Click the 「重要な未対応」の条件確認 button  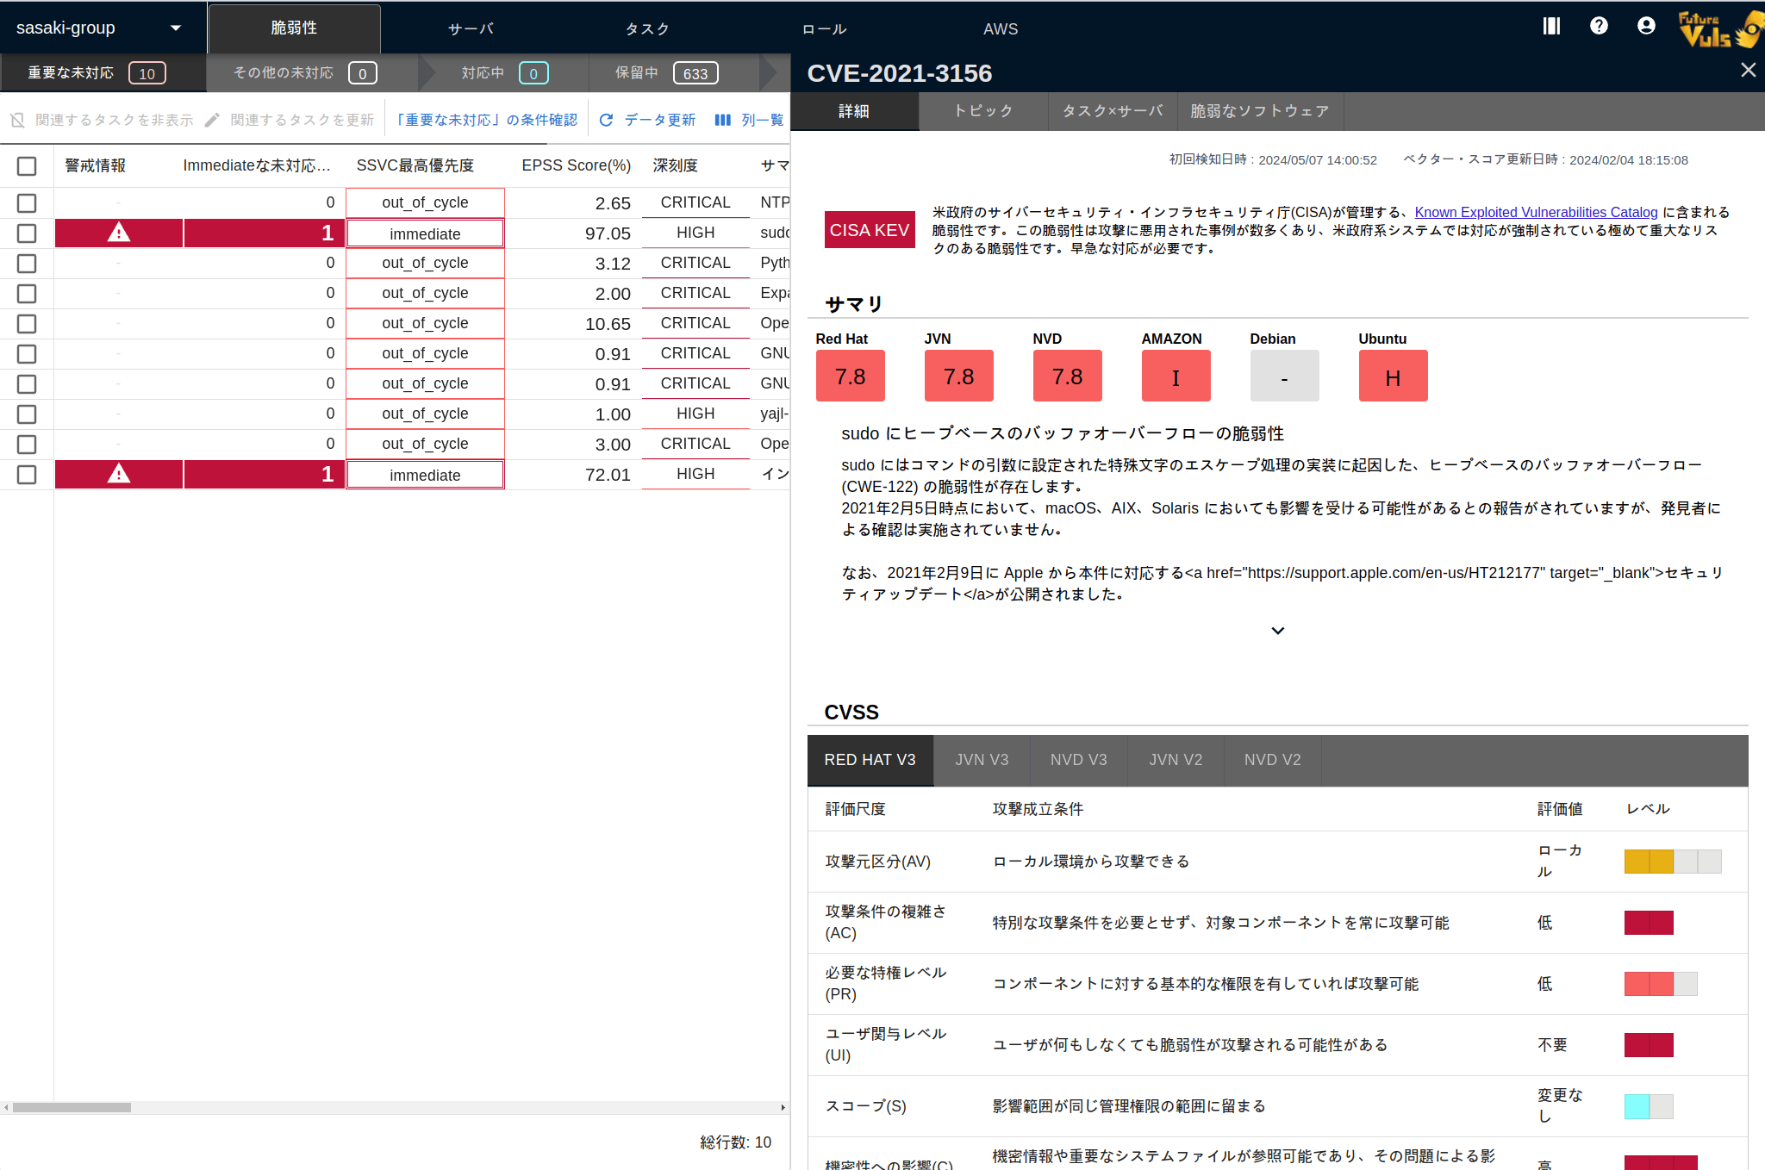(487, 119)
